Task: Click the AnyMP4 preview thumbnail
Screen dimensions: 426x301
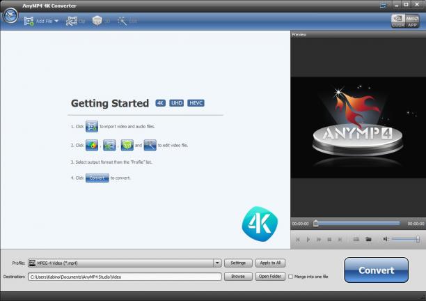Action: tap(358, 128)
